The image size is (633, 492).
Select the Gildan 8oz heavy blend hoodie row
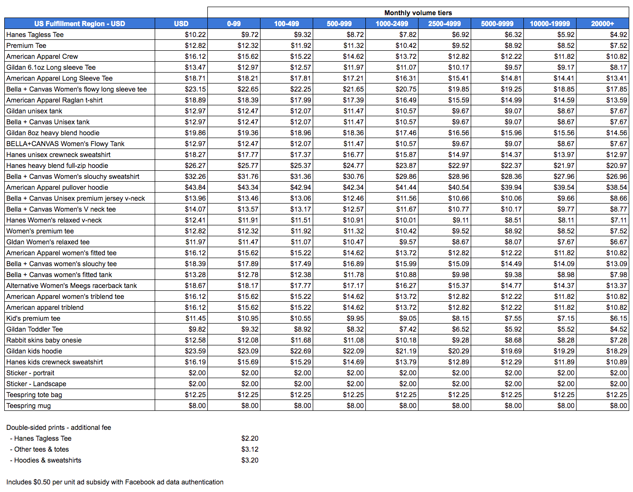316,133
